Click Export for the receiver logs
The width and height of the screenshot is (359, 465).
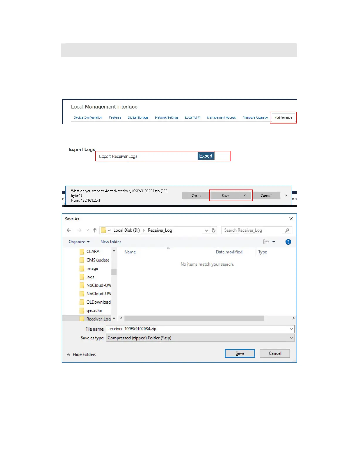pyautogui.click(x=206, y=156)
